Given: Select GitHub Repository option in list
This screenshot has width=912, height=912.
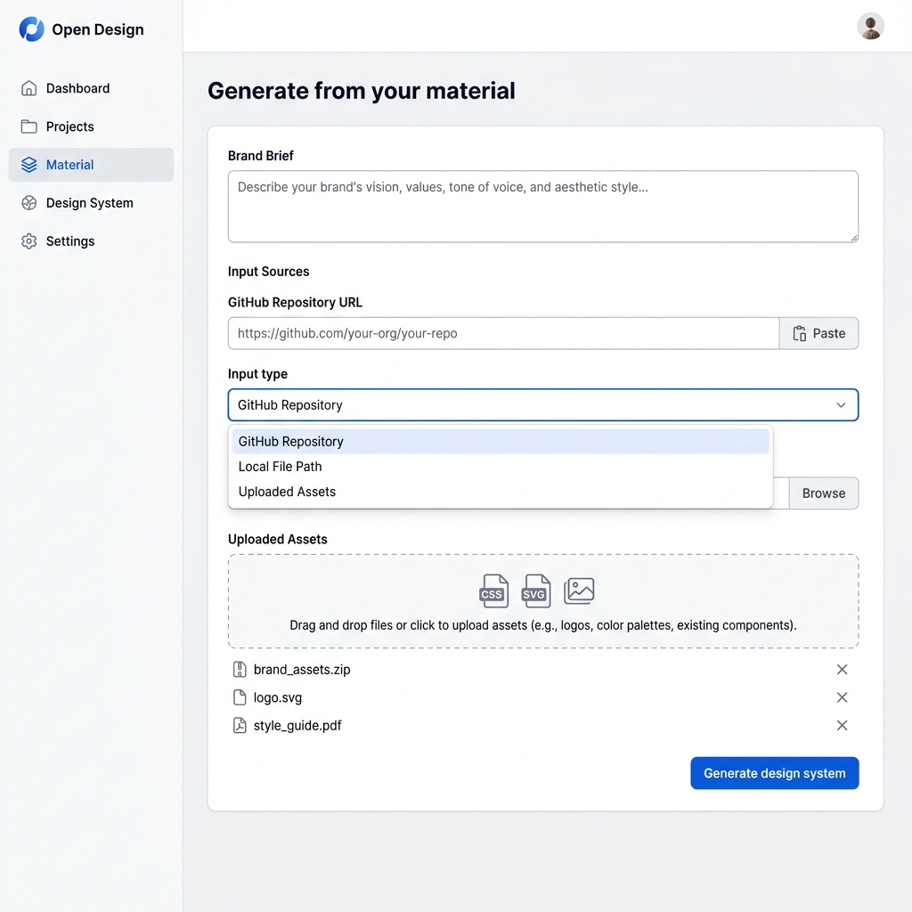Looking at the screenshot, I should pos(501,442).
